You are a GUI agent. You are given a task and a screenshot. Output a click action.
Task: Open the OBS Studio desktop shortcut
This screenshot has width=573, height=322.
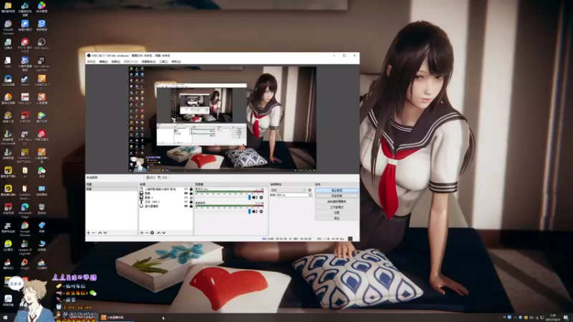42,44
